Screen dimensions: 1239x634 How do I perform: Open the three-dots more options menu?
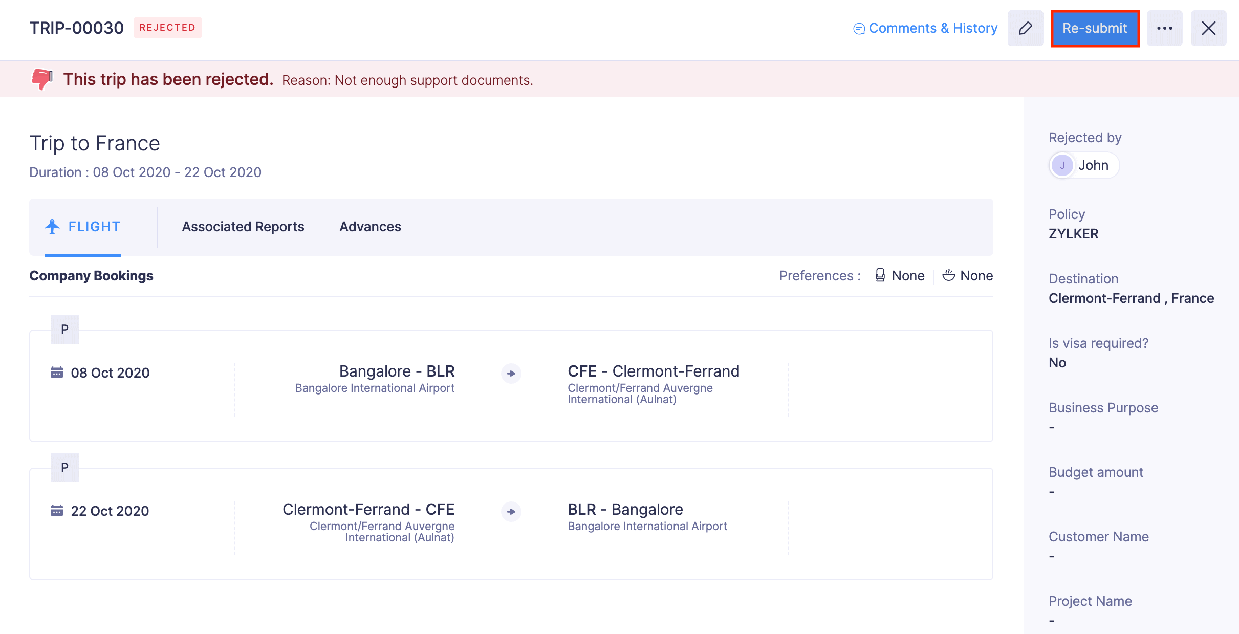pyautogui.click(x=1164, y=28)
